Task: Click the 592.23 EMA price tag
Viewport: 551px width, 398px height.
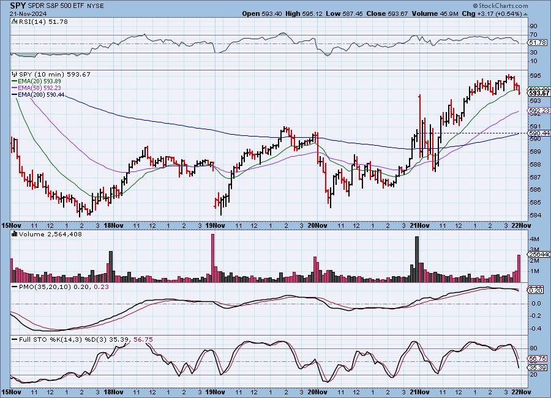Action: (539, 110)
